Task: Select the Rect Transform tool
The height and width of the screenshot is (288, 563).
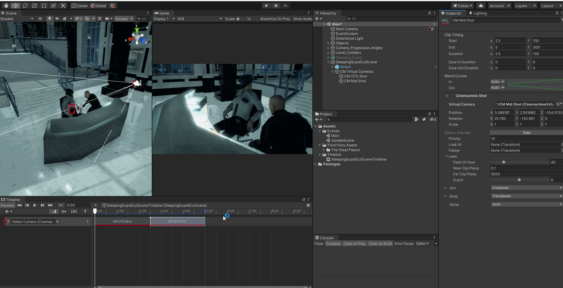Action: click(44, 6)
